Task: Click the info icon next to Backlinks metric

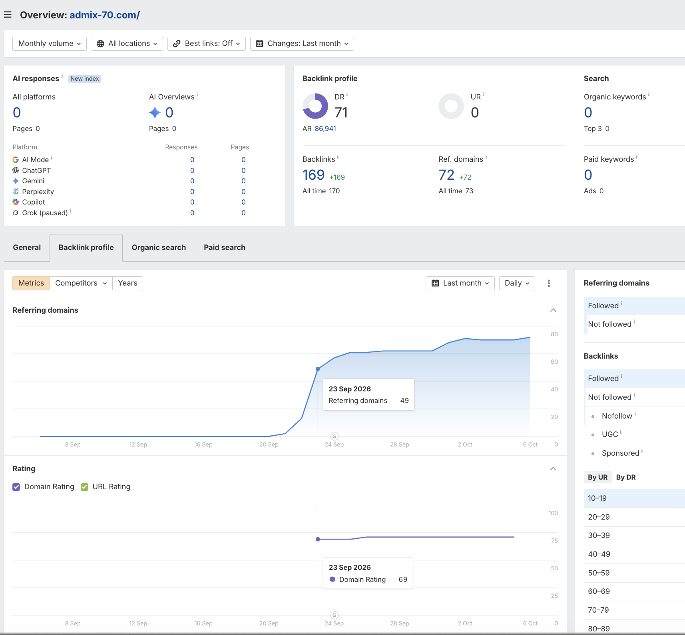Action: 338,157
